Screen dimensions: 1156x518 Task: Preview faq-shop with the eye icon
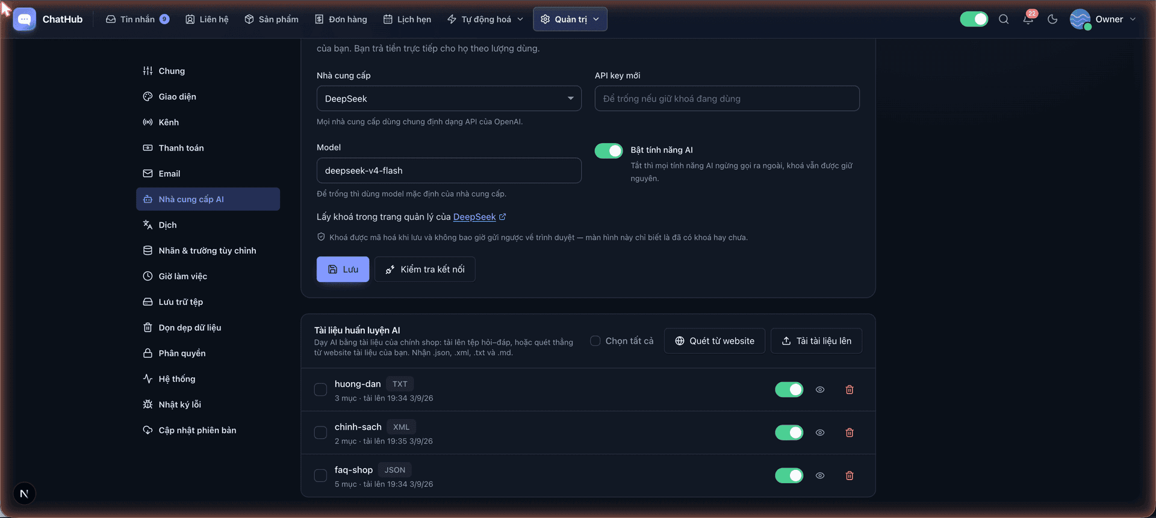(820, 476)
